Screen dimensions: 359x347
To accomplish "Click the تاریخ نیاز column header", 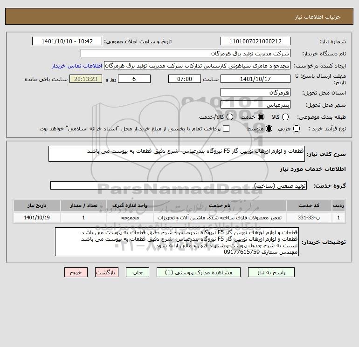I will click(37, 205).
